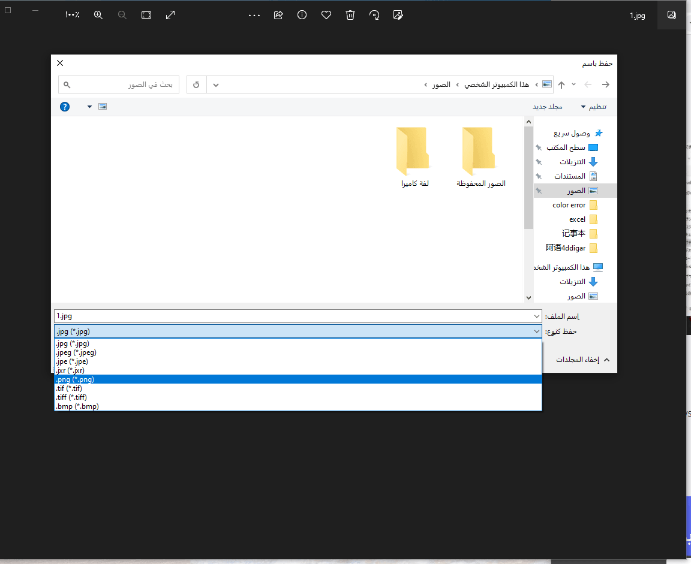Expand the address bar history dropdown
Screen dimensions: 691x564
click(216, 85)
